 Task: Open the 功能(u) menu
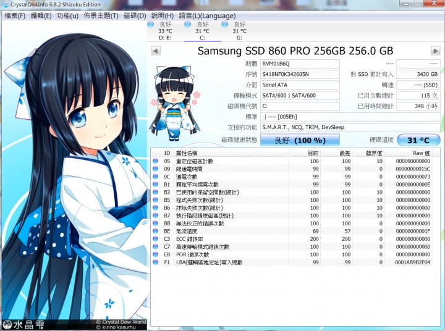67,16
